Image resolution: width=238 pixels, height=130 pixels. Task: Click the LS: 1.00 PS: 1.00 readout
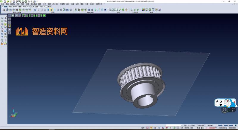[x=187, y=128]
